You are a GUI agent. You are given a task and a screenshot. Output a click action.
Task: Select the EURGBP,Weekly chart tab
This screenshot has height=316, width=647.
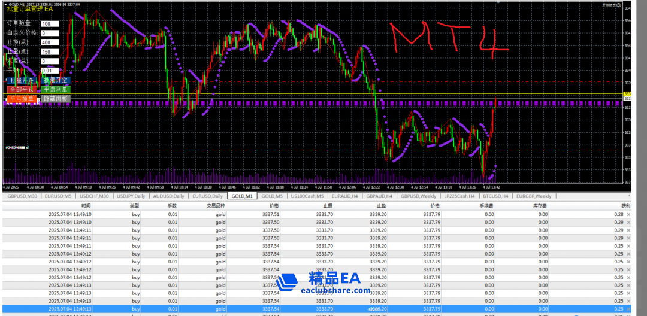tap(534, 196)
